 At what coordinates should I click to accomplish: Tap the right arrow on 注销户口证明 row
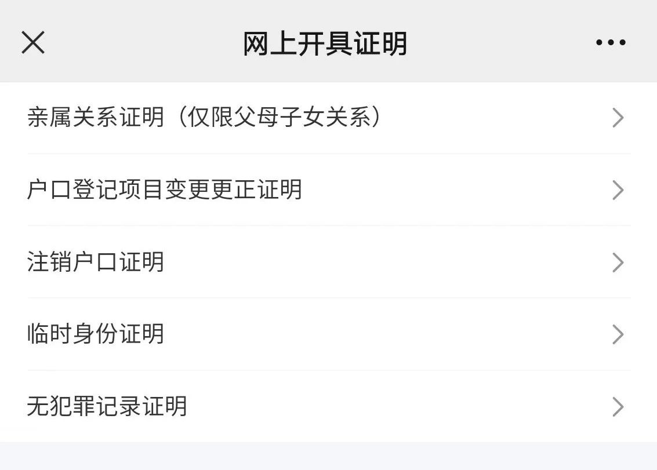tap(618, 263)
